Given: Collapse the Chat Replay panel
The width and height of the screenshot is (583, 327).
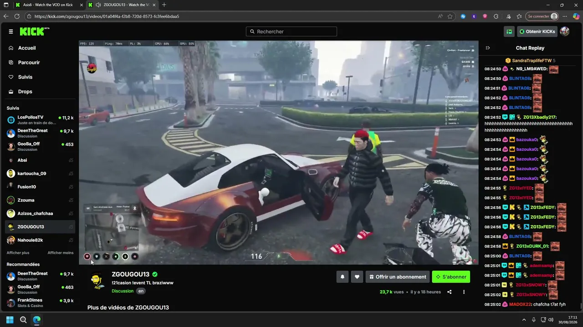Looking at the screenshot, I should [x=488, y=48].
